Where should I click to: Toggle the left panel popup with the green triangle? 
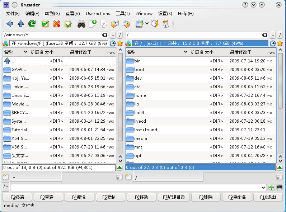coord(119,168)
